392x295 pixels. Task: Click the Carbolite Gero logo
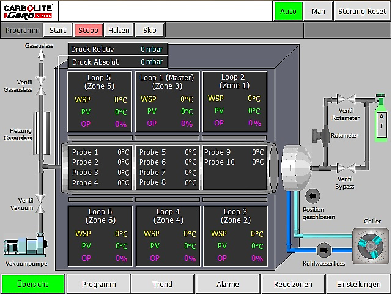(x=28, y=12)
